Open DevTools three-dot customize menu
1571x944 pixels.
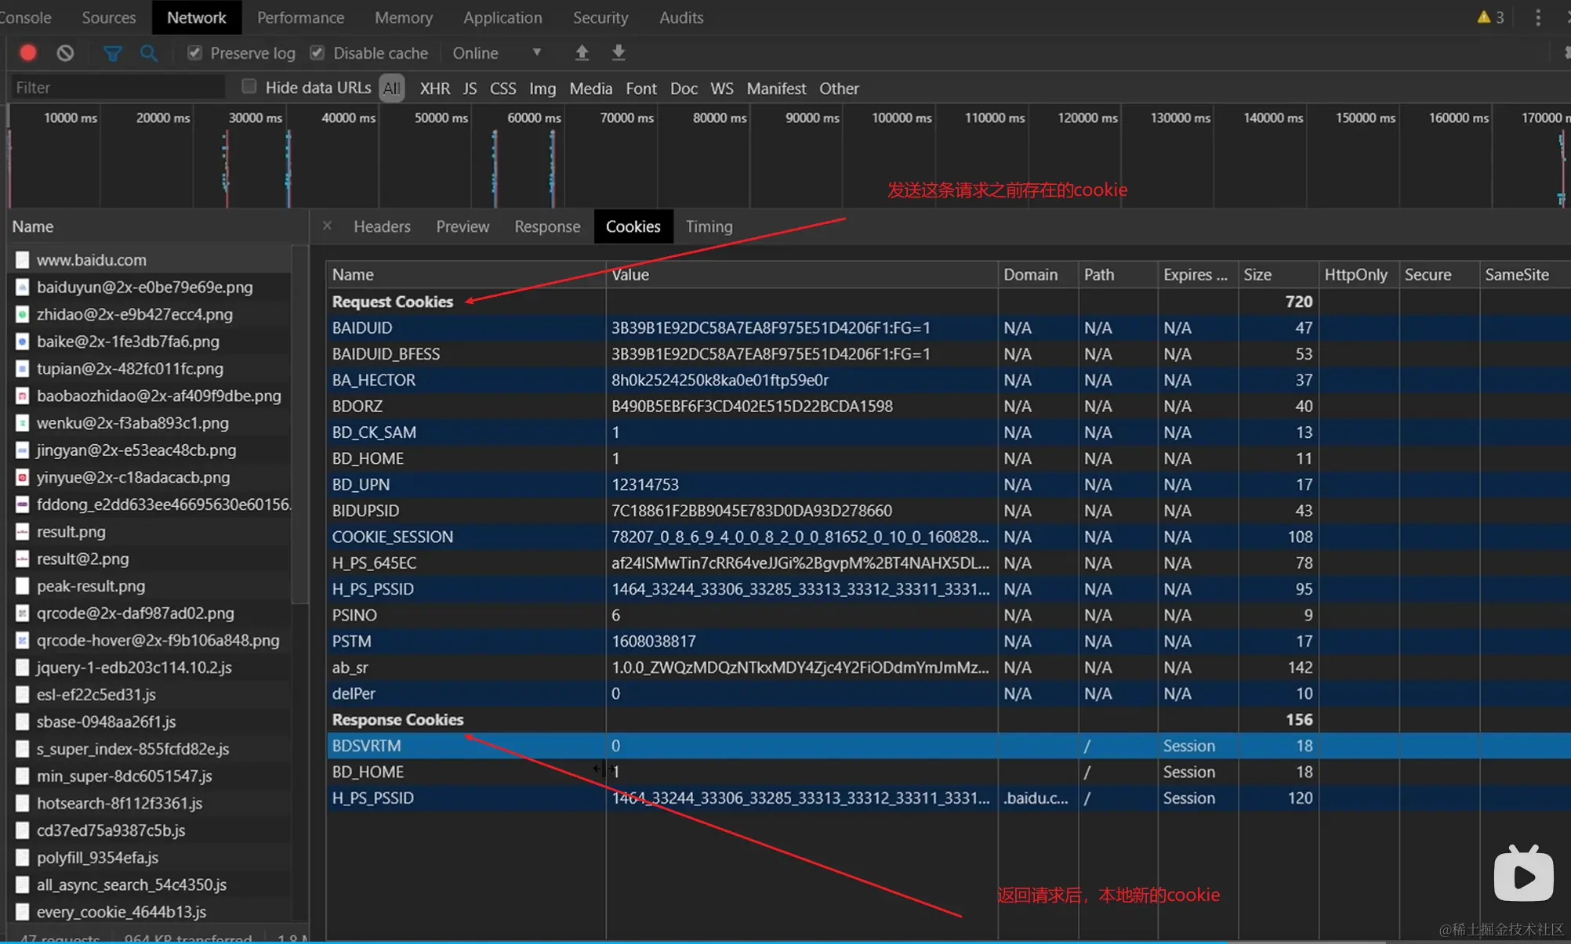1538,17
